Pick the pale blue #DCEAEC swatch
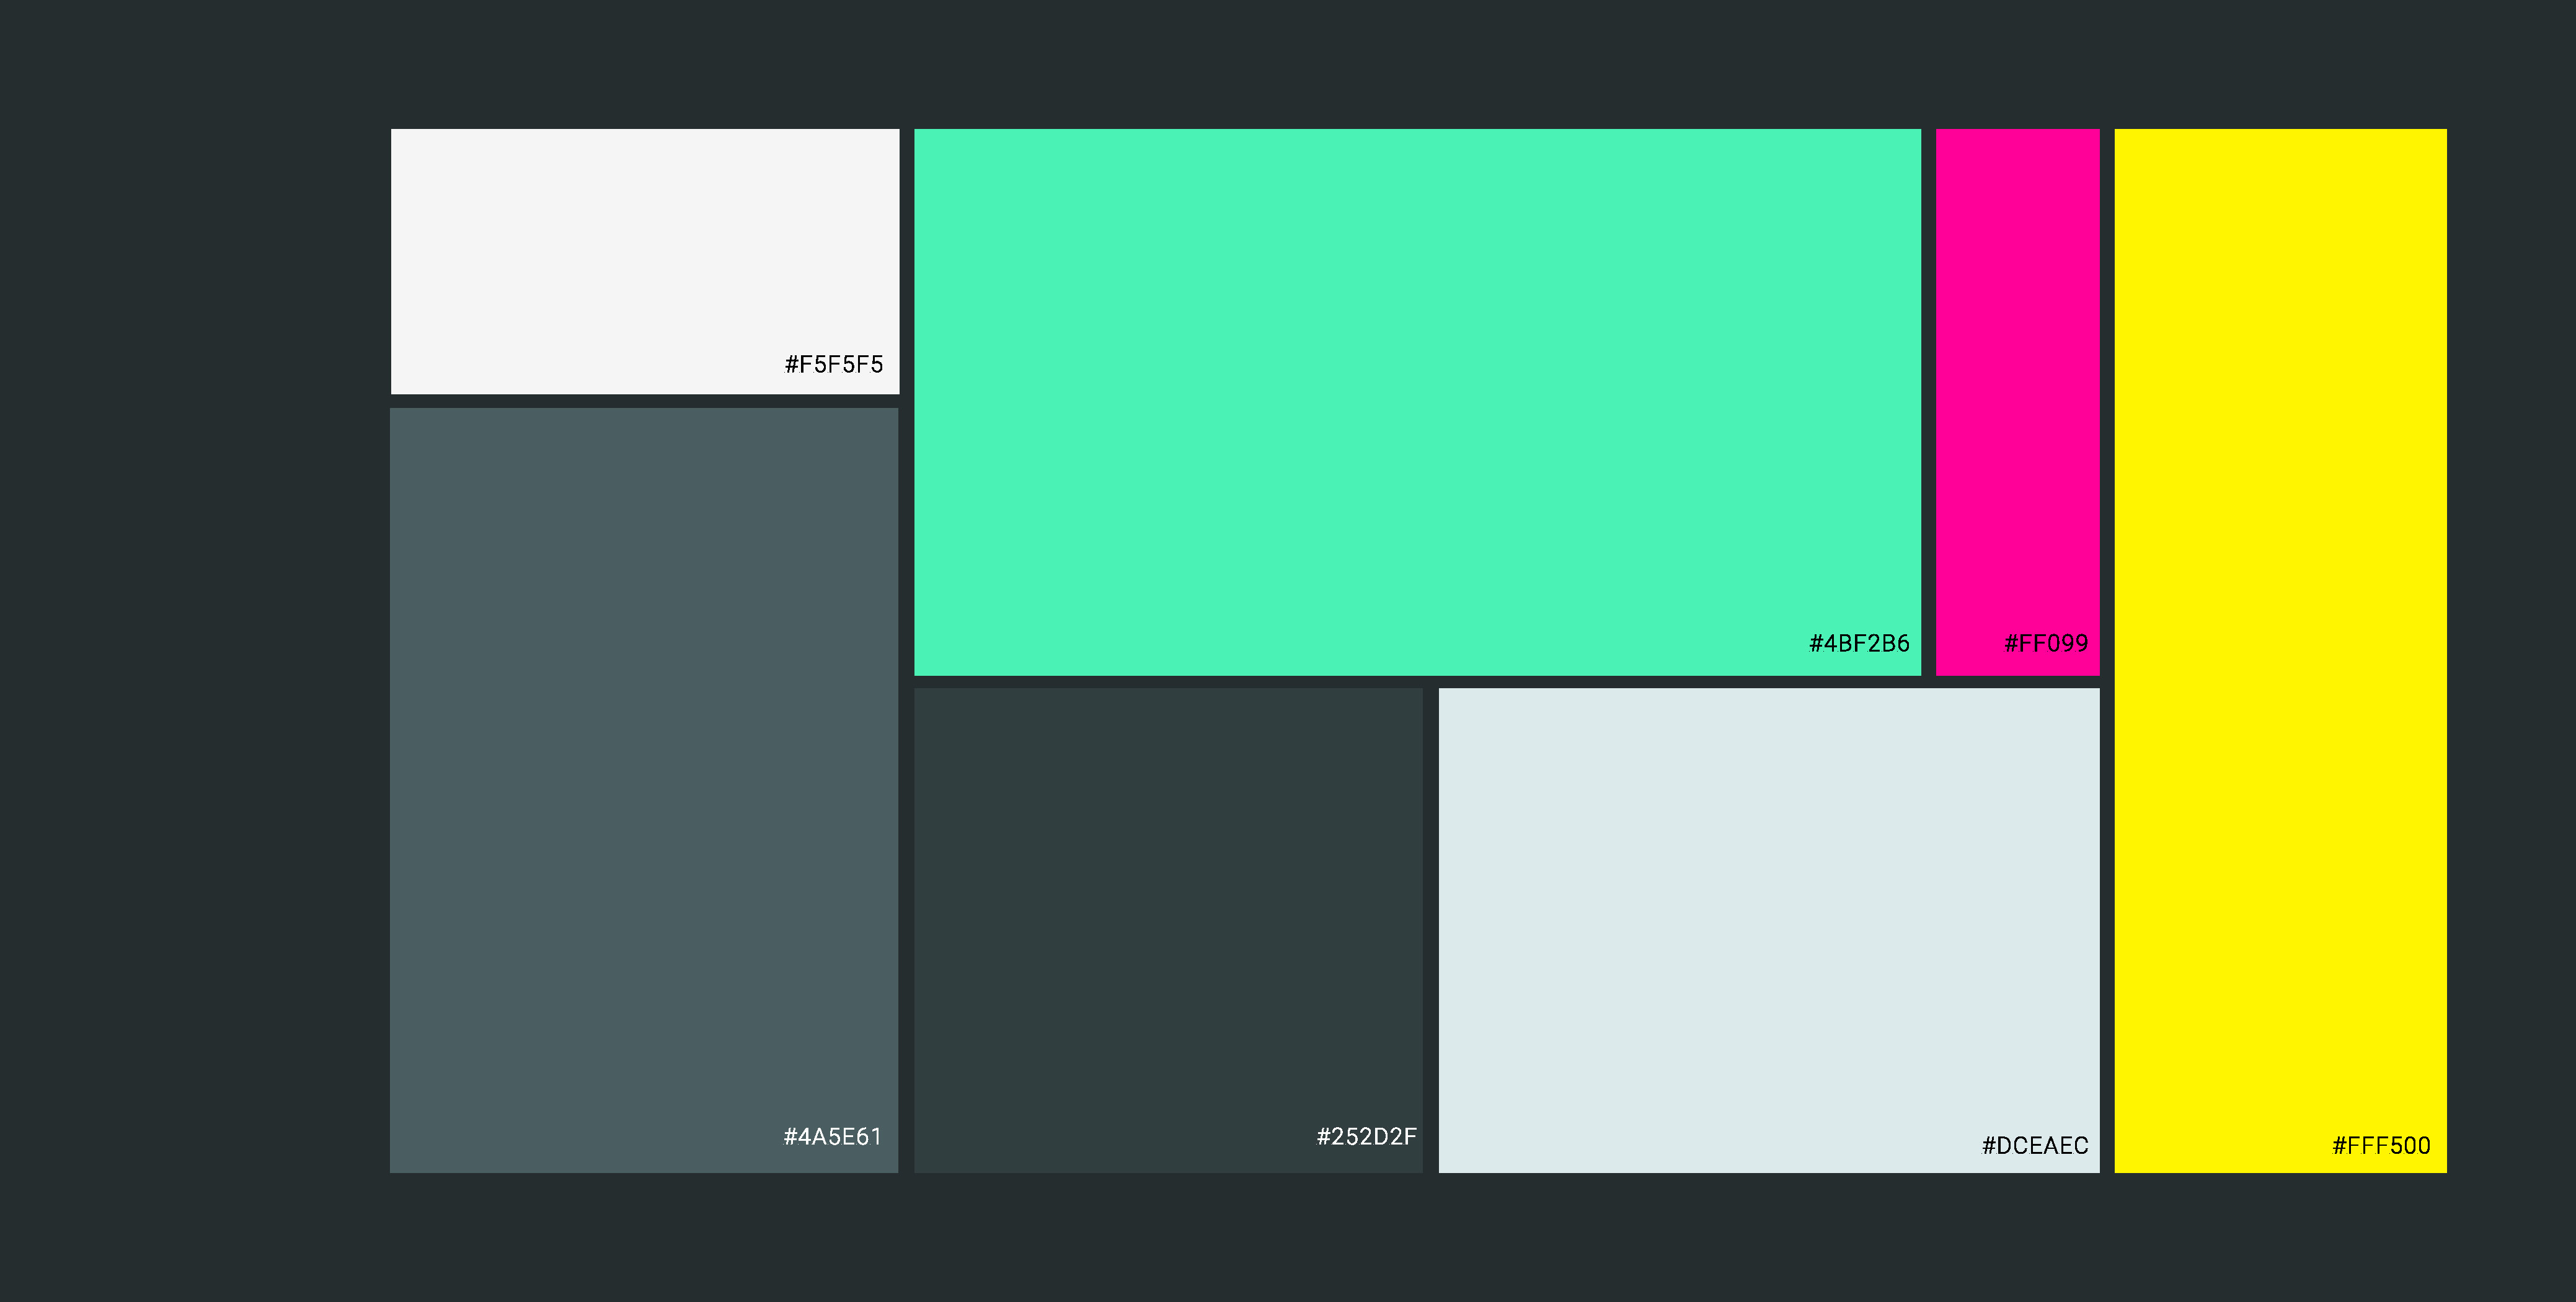The image size is (2576, 1302). (x=1768, y=930)
